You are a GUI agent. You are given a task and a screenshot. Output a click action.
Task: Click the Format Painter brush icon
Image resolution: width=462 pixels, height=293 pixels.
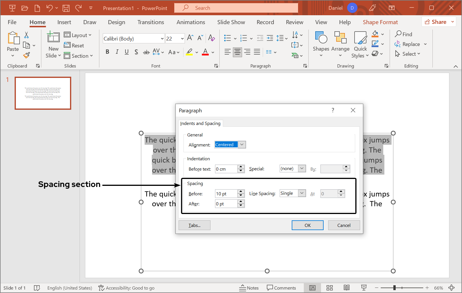[x=26, y=55]
